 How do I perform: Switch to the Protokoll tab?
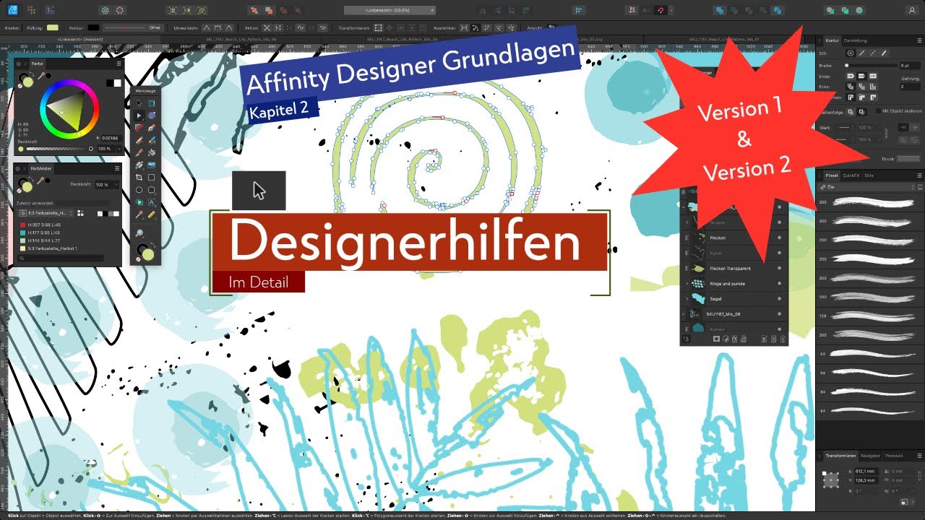point(894,456)
